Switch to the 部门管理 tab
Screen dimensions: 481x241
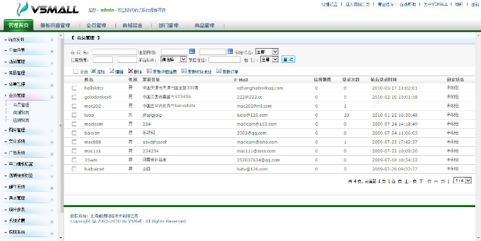169,26
